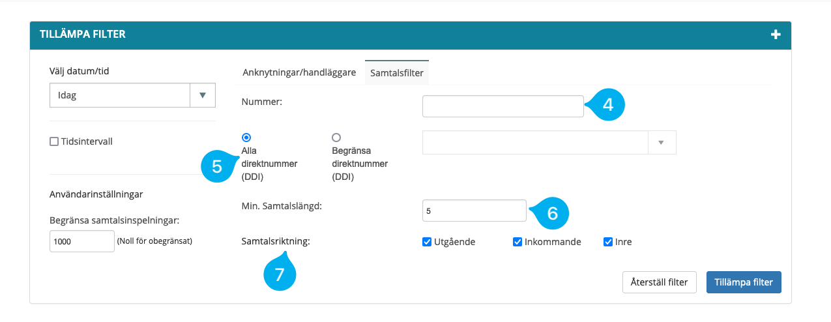This screenshot has width=831, height=322.
Task: Click the number 7 callout marker
Action: coord(280,274)
